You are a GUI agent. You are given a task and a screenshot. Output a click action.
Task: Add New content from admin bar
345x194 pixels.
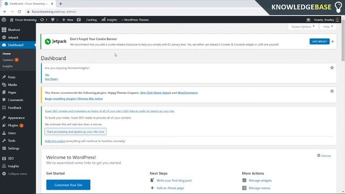[67, 20]
